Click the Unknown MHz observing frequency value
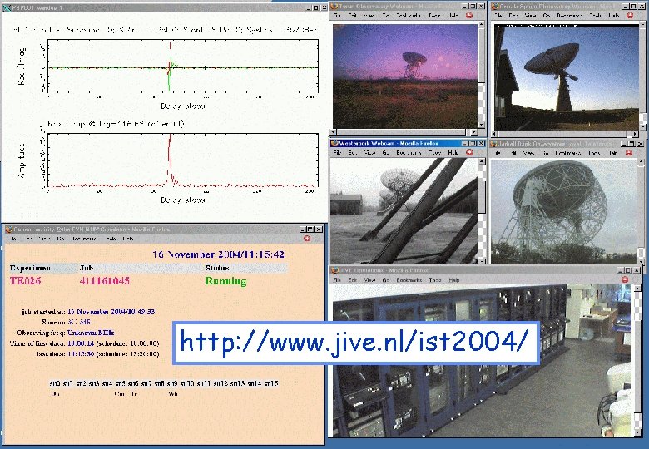649x449 pixels. (91, 333)
